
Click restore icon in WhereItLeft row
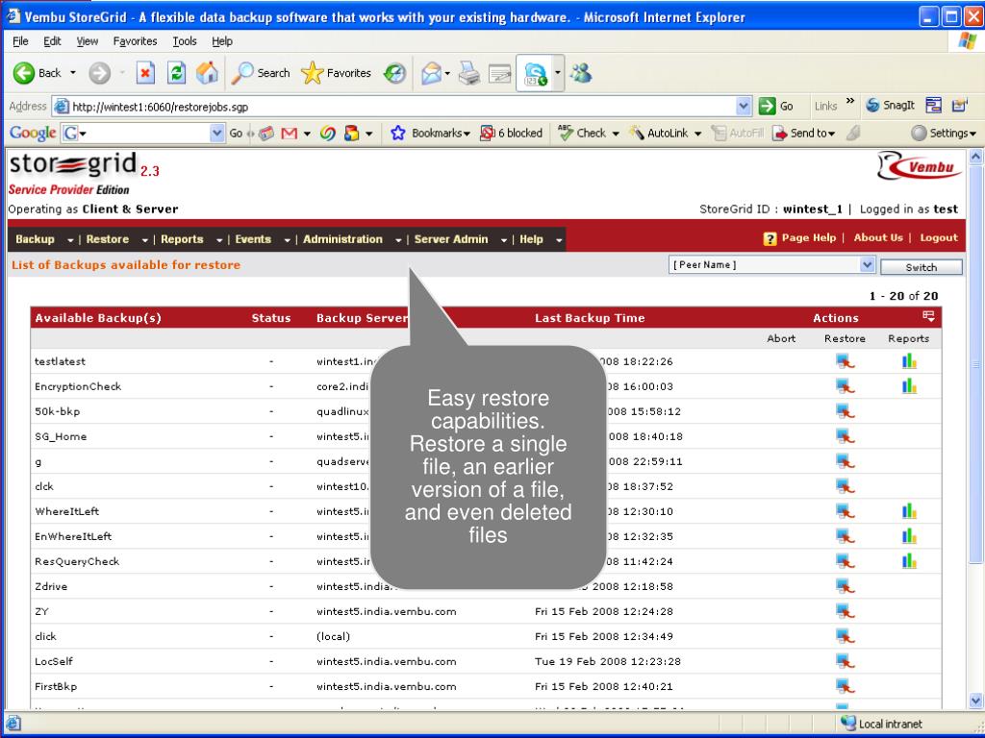coord(845,511)
